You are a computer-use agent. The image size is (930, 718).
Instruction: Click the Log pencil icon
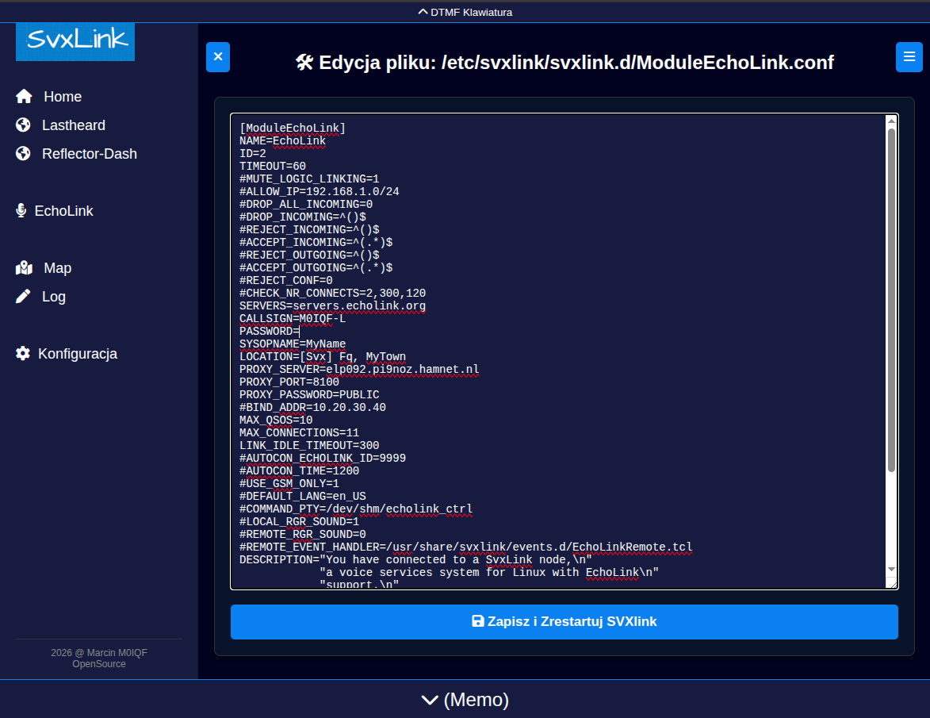point(23,297)
